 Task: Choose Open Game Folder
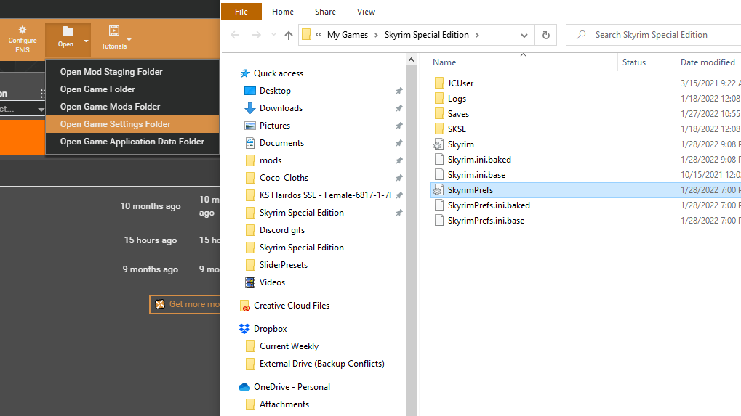tap(132, 89)
